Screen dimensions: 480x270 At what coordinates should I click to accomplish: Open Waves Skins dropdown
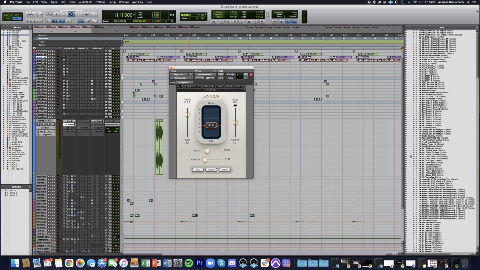pos(185,87)
